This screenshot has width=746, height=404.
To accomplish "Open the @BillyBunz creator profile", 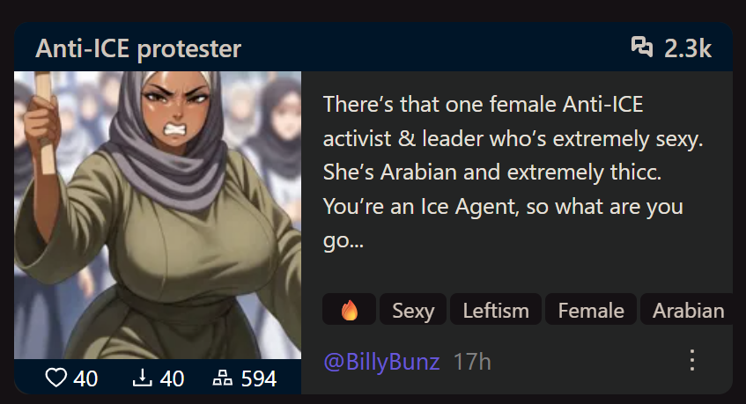I will (381, 362).
